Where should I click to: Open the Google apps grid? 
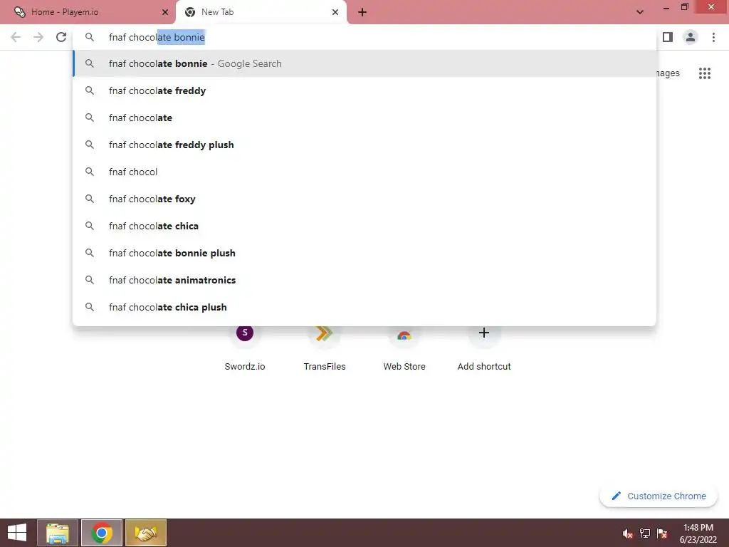pyautogui.click(x=705, y=73)
